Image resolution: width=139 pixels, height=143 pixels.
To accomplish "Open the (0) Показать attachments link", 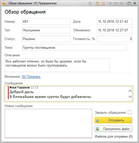I will (x=31, y=77).
